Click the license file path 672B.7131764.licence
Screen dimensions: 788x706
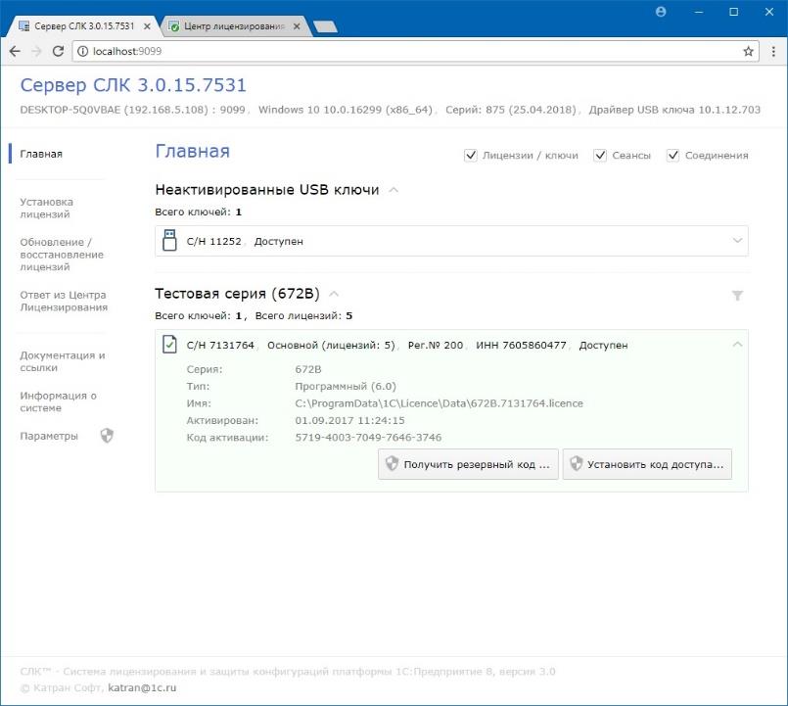tap(439, 403)
